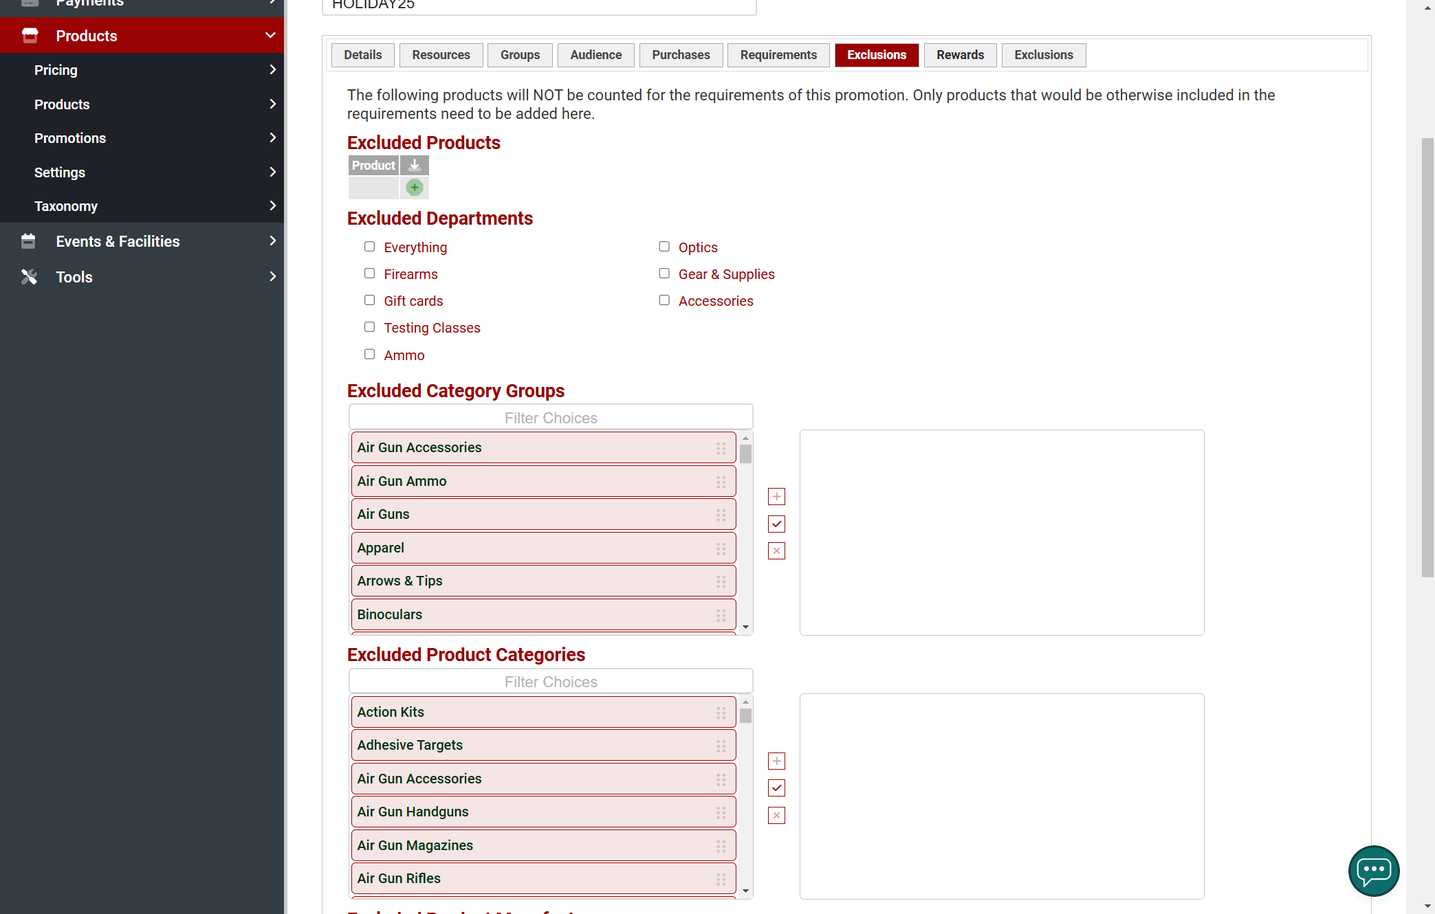The height and width of the screenshot is (914, 1435).
Task: Expand the Promotions submenu arrow
Action: click(x=272, y=137)
